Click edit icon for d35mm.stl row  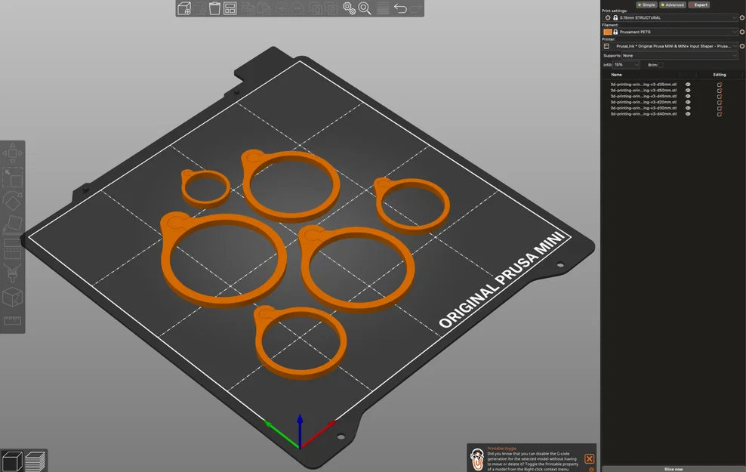720,85
